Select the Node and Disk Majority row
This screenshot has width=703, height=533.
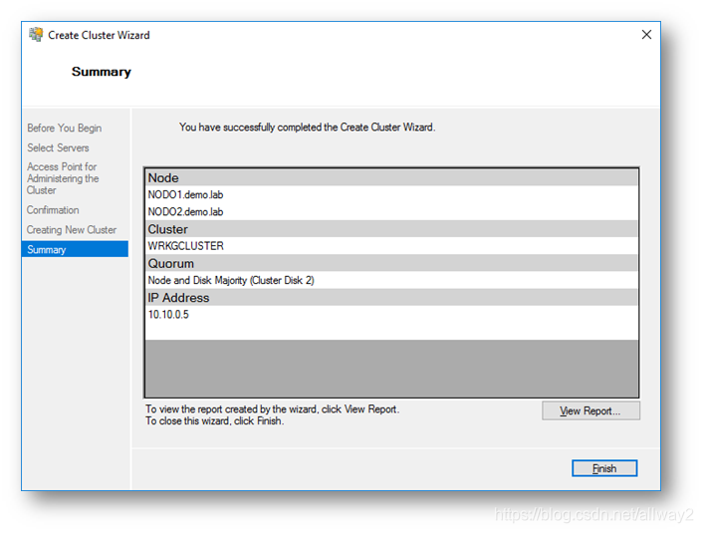392,280
